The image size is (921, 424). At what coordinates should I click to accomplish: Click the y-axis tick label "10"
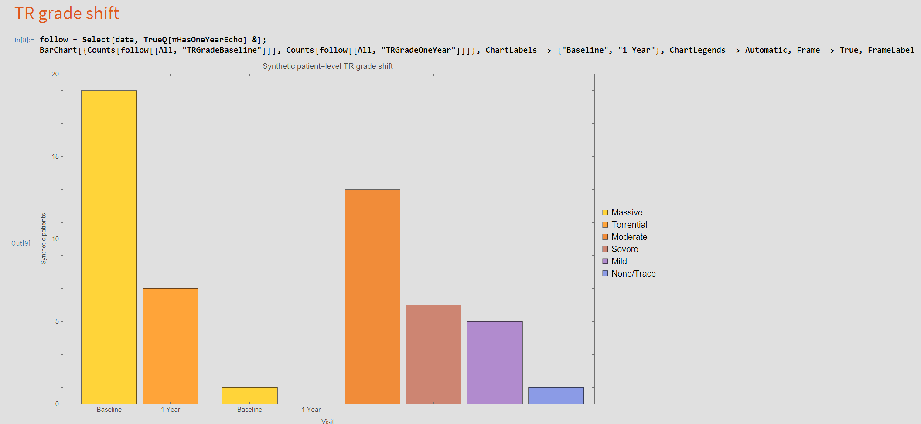click(55, 239)
